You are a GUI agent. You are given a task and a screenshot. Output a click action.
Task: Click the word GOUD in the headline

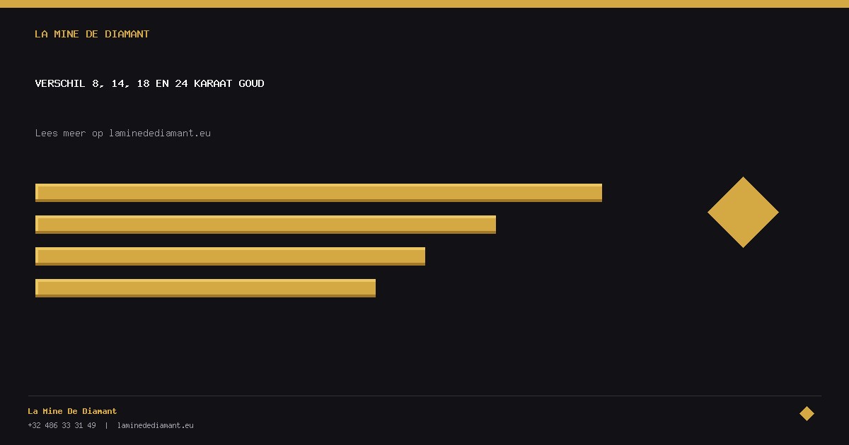tap(251, 83)
